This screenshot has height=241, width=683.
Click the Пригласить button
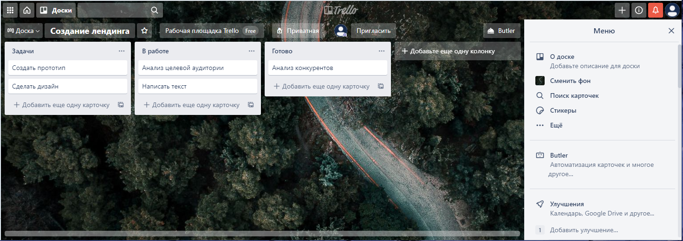[373, 31]
